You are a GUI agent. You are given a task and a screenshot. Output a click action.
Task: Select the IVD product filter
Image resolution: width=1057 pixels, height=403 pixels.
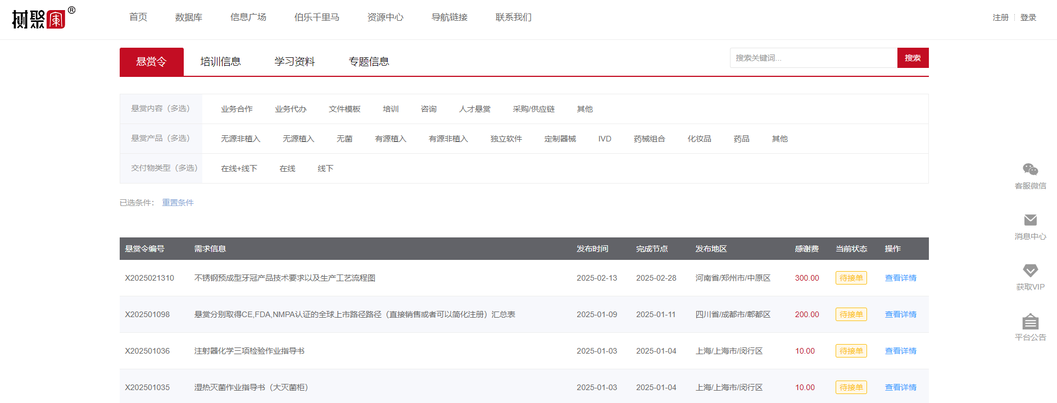pos(605,139)
